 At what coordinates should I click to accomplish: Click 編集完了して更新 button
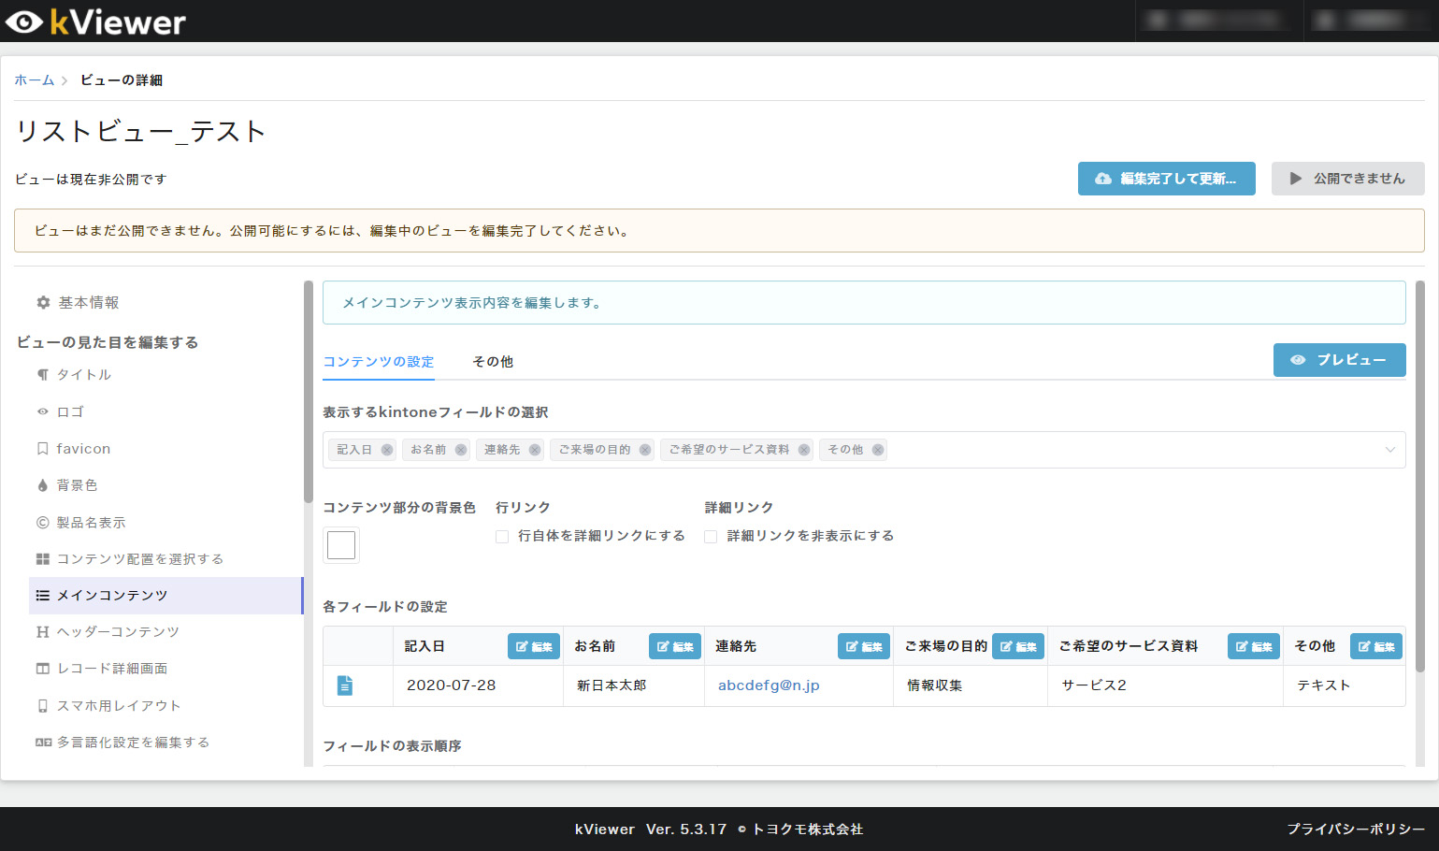tap(1166, 179)
